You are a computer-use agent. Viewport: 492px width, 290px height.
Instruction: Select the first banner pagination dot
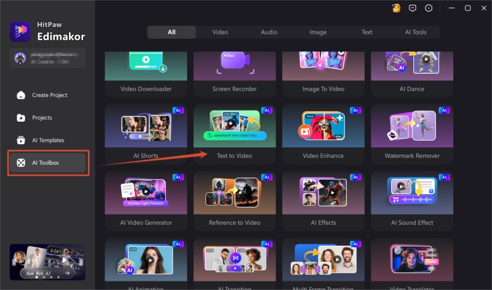click(37, 277)
